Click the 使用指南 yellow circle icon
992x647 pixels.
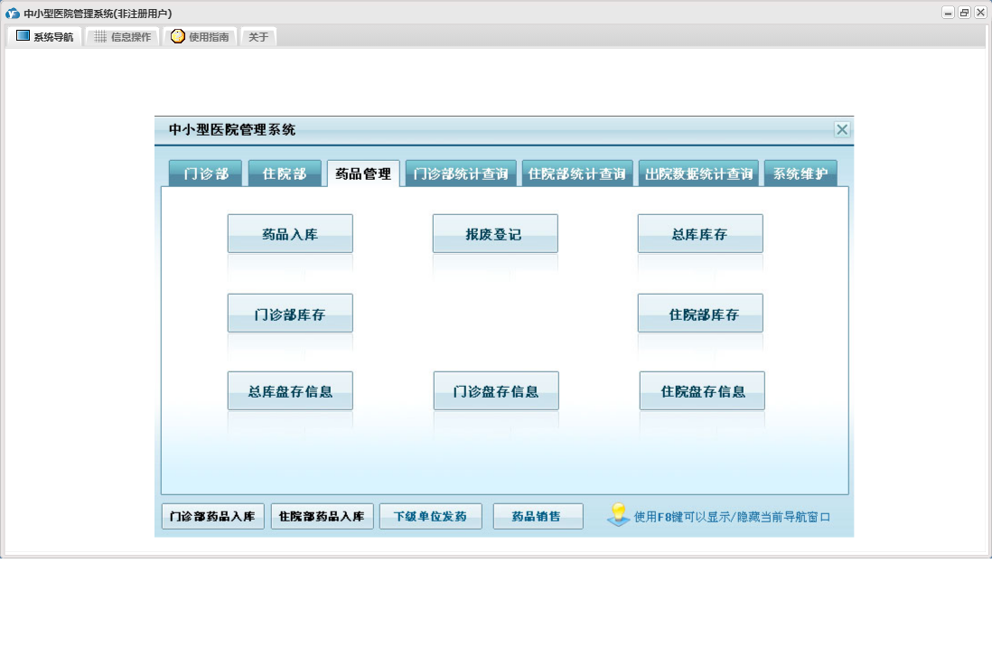(178, 36)
